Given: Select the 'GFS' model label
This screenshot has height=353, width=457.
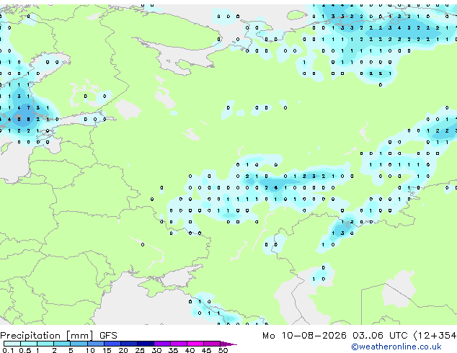Looking at the screenshot, I should 108,336.
